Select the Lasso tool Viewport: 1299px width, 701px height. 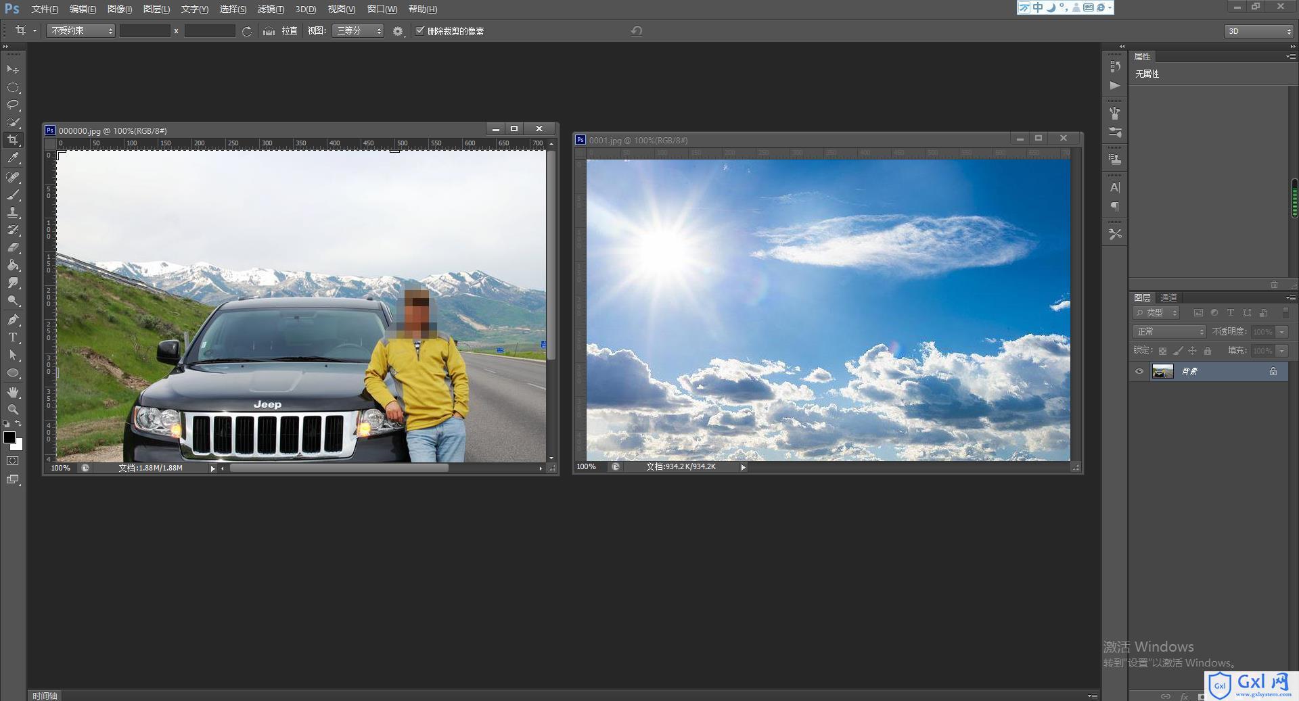tap(13, 105)
